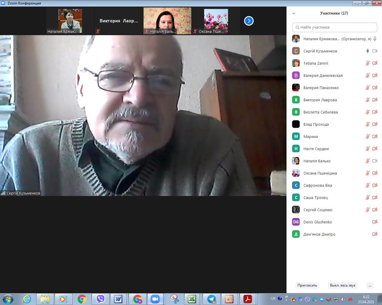
Task: Open Telegram icon in the taskbar
Action: pyautogui.click(x=212, y=299)
